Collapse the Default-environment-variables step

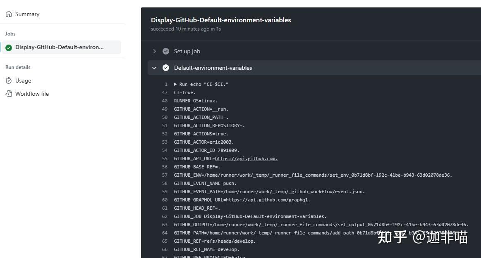154,68
